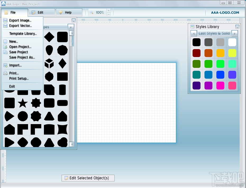246x188 pixels.
Task: Apply the orange-yellow color style
Action: coord(220,53)
